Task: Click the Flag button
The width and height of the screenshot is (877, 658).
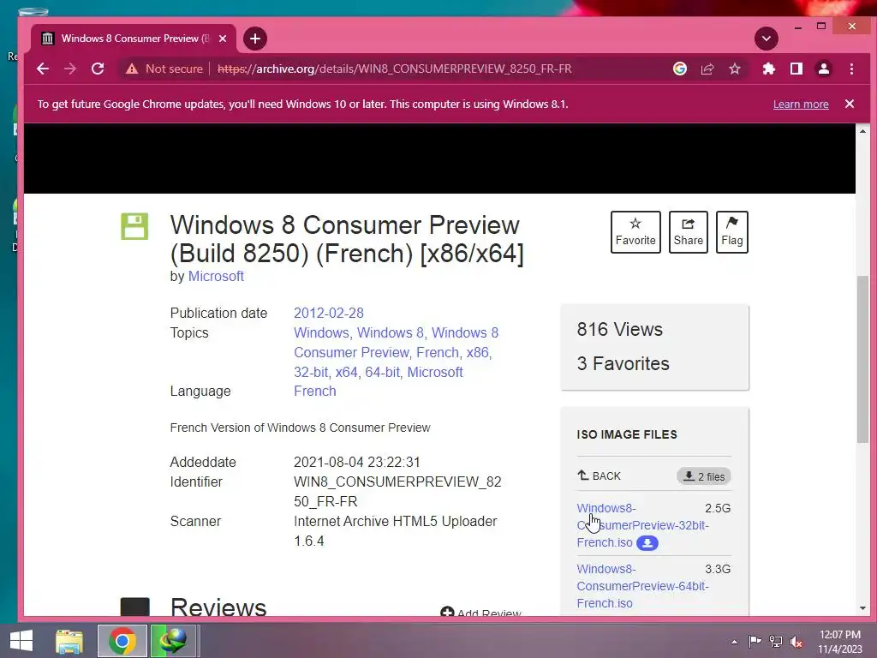Action: pyautogui.click(x=732, y=232)
